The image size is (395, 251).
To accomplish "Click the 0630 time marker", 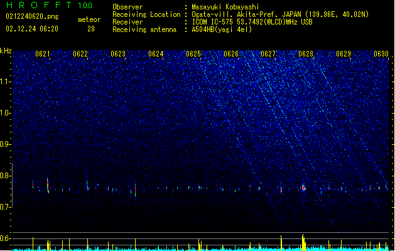I will (x=381, y=54).
